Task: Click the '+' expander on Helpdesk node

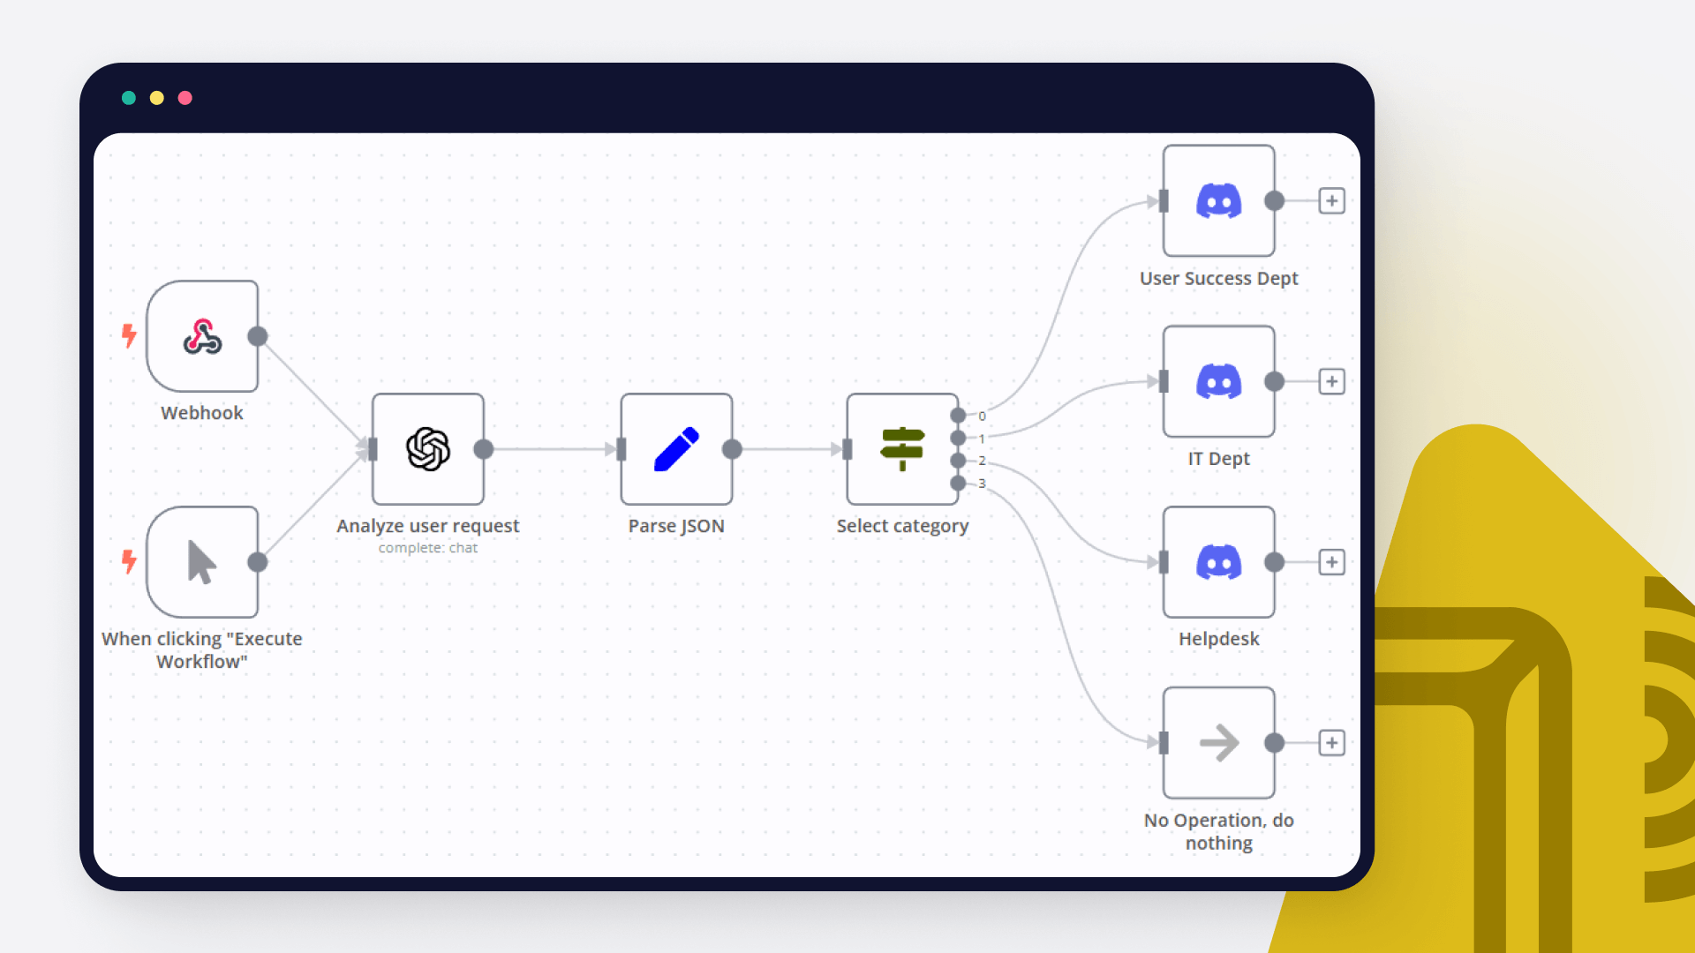Action: point(1330,562)
